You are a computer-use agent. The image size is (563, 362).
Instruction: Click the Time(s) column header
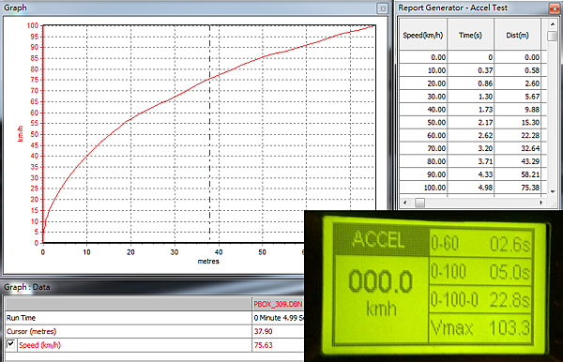pos(470,35)
